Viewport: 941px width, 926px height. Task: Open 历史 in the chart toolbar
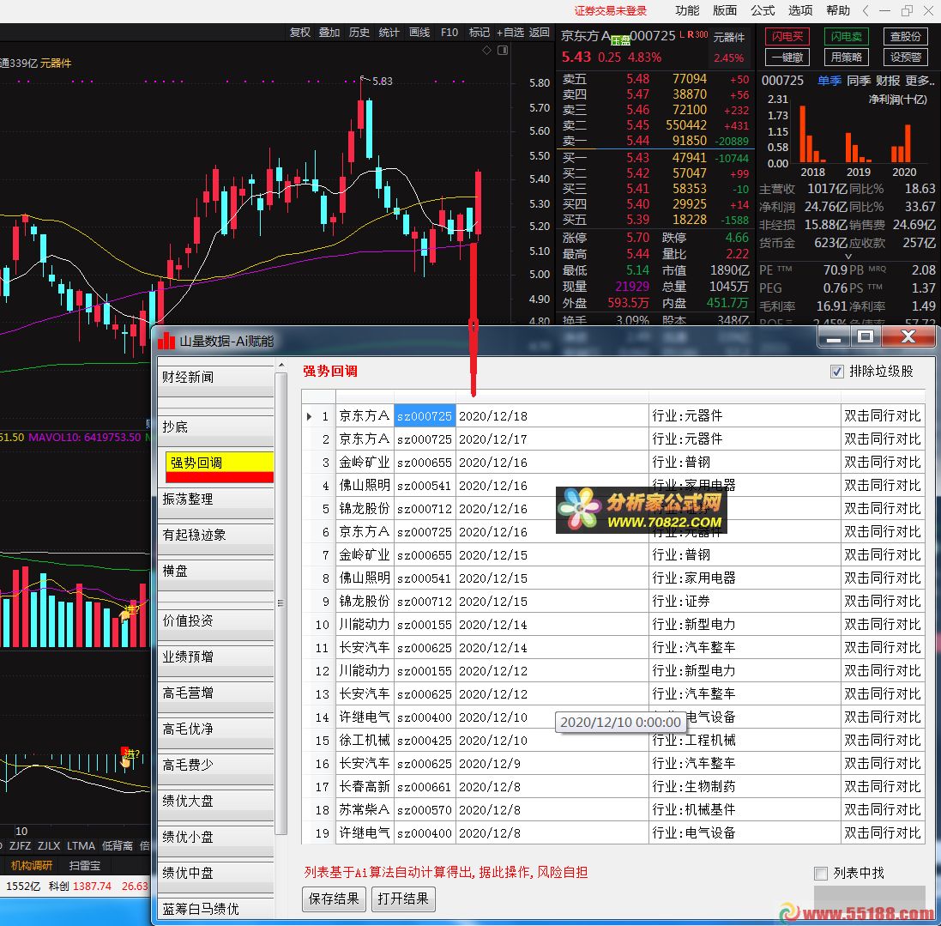click(x=359, y=33)
